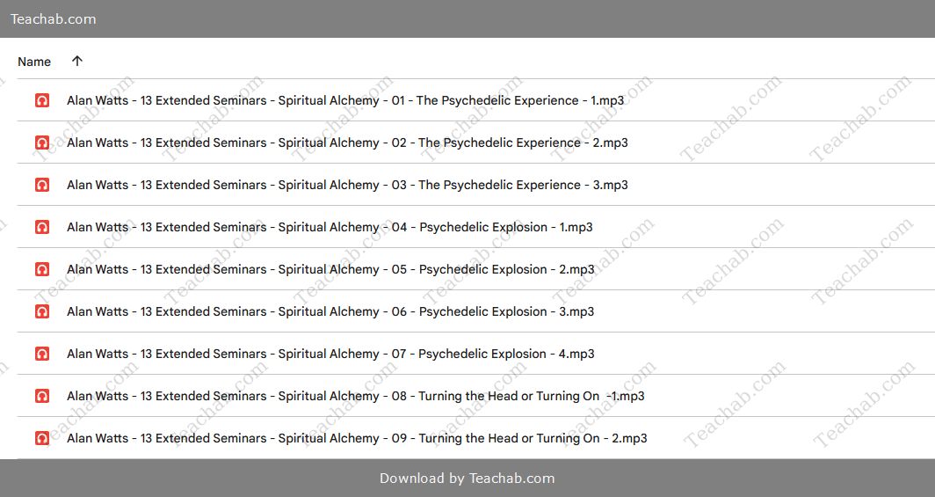
Task: Open file 04 - Psychedelic Explosion - 1.mp3
Action: 330,227
